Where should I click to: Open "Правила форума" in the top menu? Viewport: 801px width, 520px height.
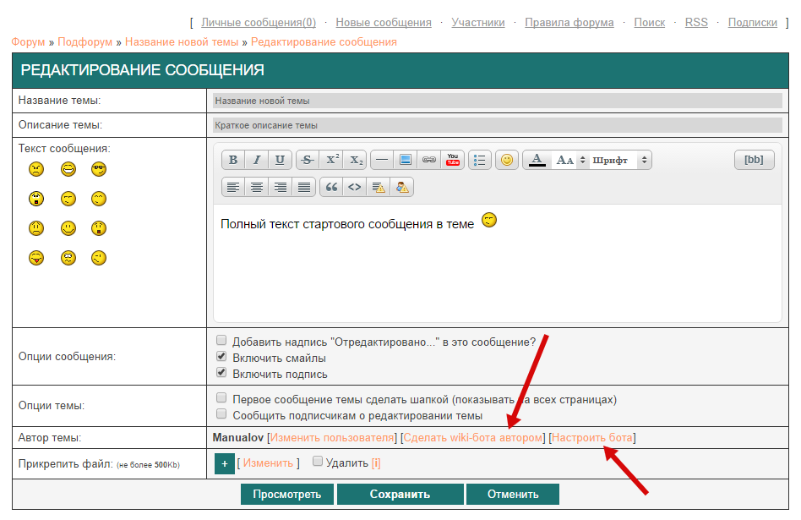pos(569,23)
